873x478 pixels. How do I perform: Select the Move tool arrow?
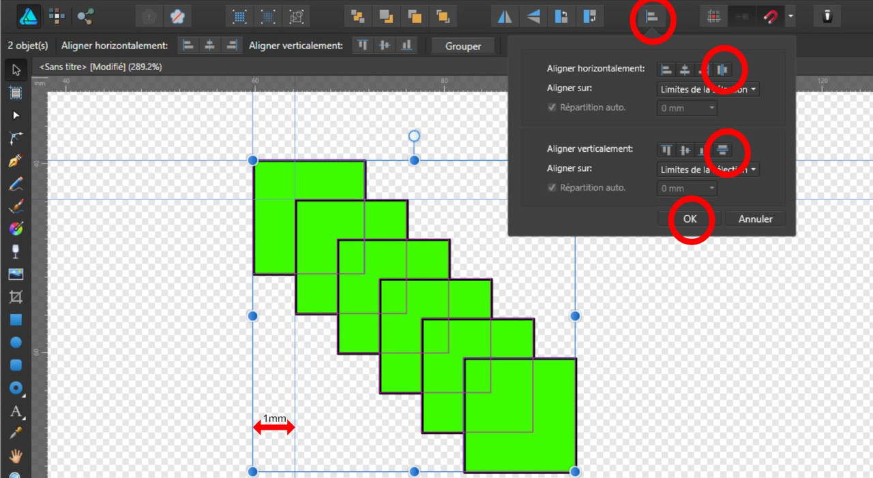tap(16, 69)
